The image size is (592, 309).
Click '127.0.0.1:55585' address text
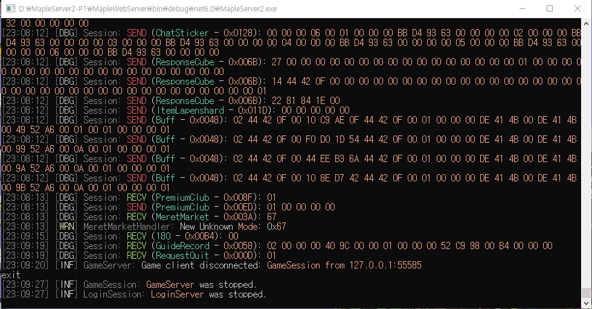pyautogui.click(x=385, y=265)
